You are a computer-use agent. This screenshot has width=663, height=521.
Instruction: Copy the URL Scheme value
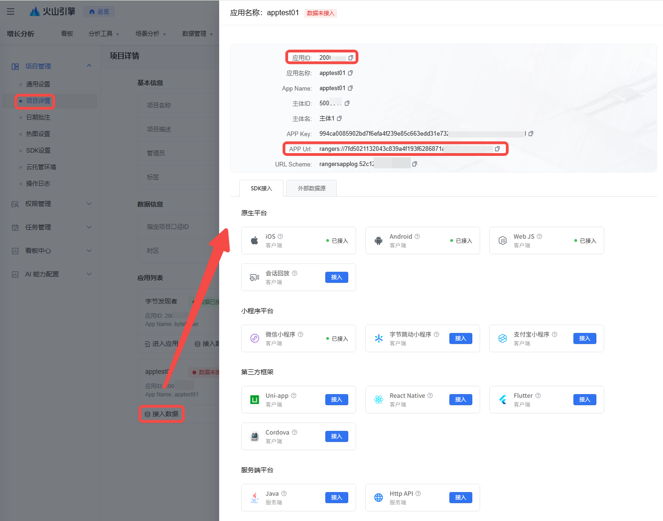coord(414,164)
